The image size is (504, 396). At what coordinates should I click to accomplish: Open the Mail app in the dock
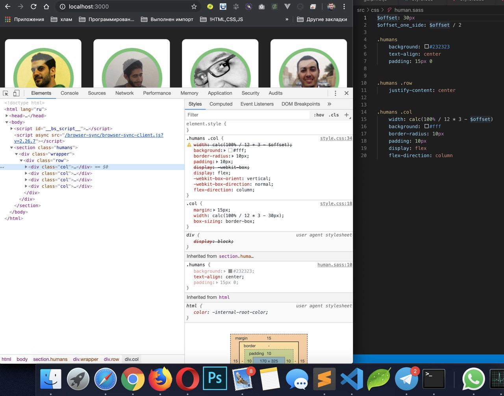point(243,379)
